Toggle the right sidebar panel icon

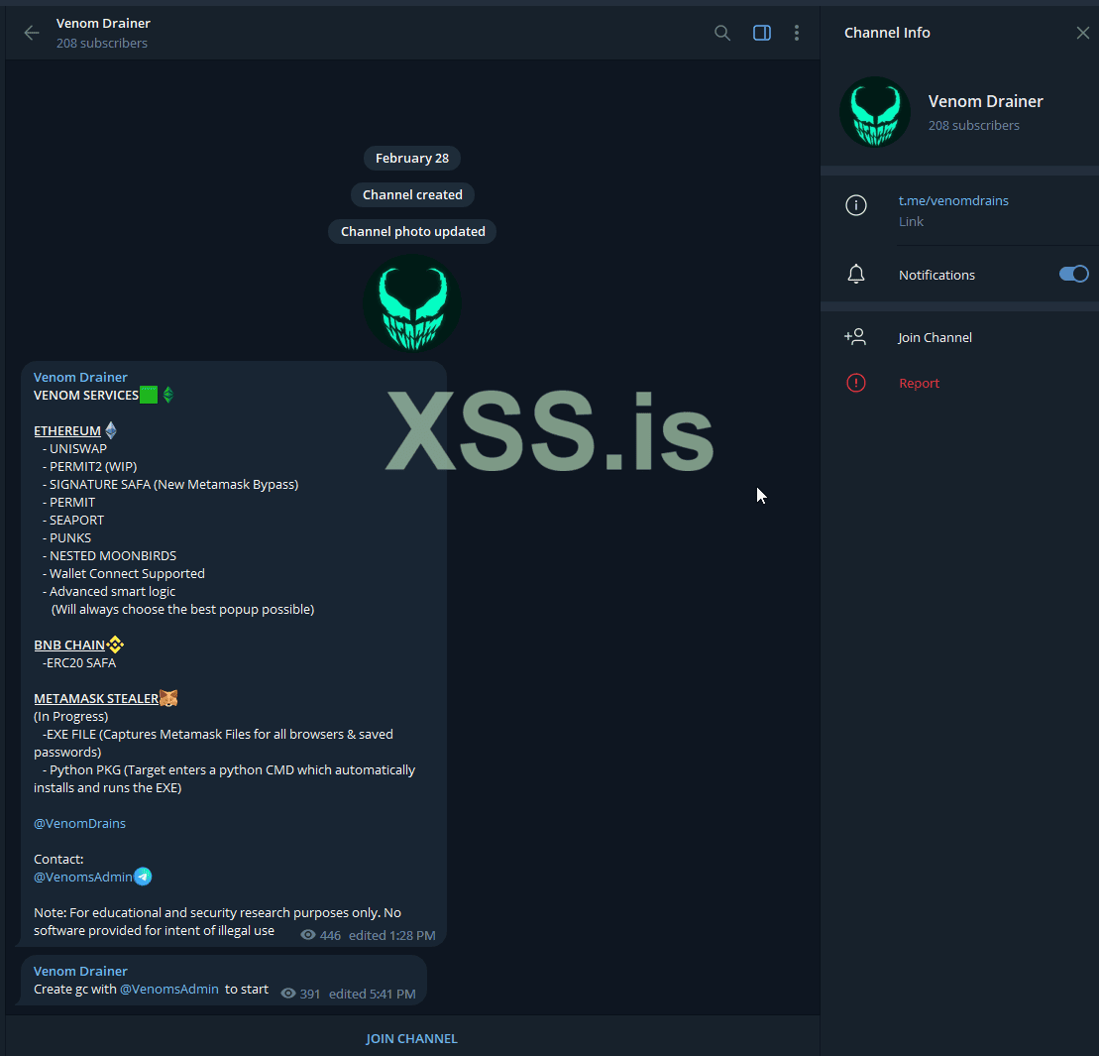pos(762,33)
